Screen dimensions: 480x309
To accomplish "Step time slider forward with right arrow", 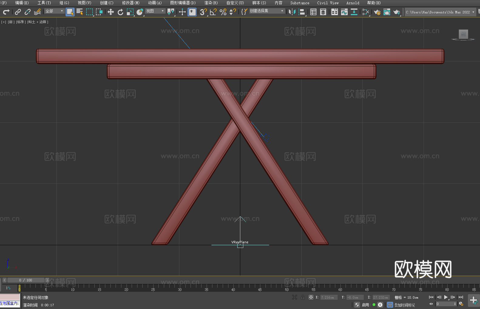I will (x=47, y=280).
